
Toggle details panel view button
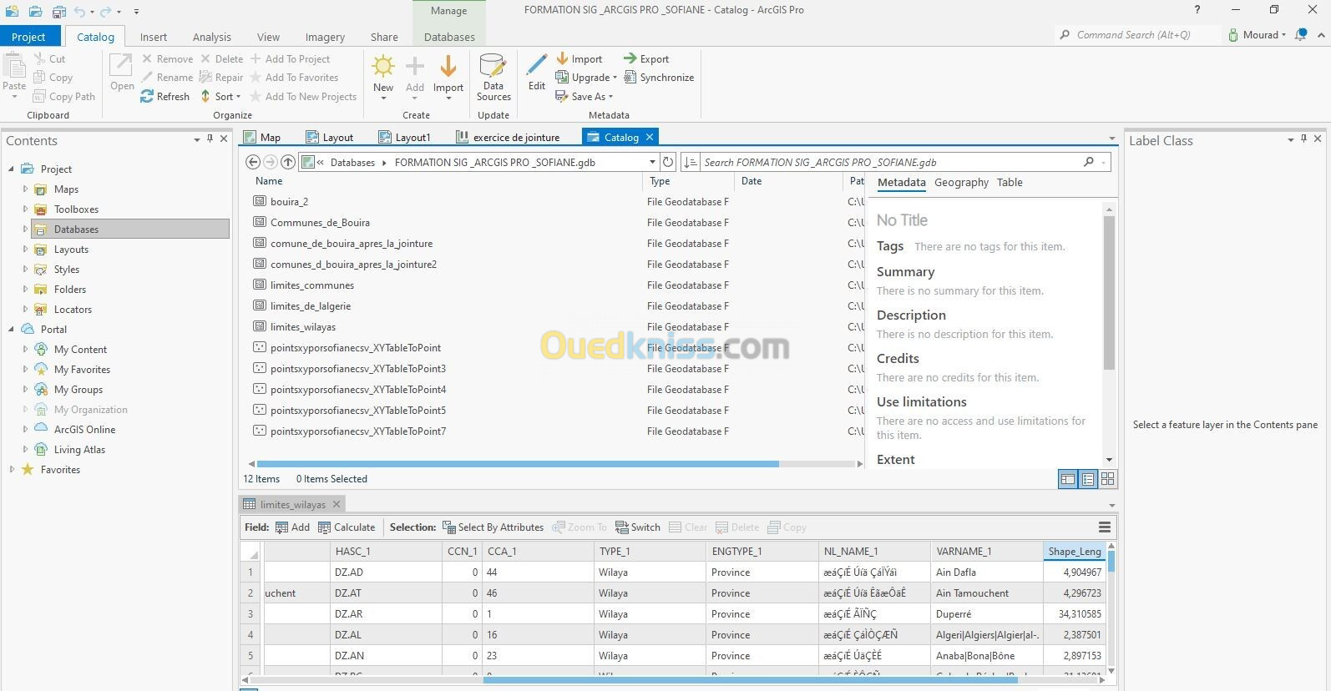pos(1068,479)
